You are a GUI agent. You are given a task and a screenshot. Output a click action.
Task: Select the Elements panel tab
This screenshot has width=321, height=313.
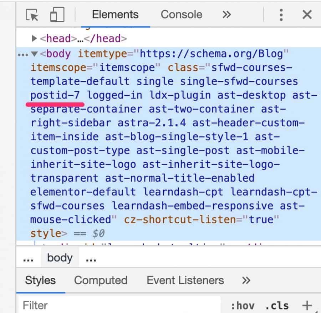pyautogui.click(x=115, y=14)
